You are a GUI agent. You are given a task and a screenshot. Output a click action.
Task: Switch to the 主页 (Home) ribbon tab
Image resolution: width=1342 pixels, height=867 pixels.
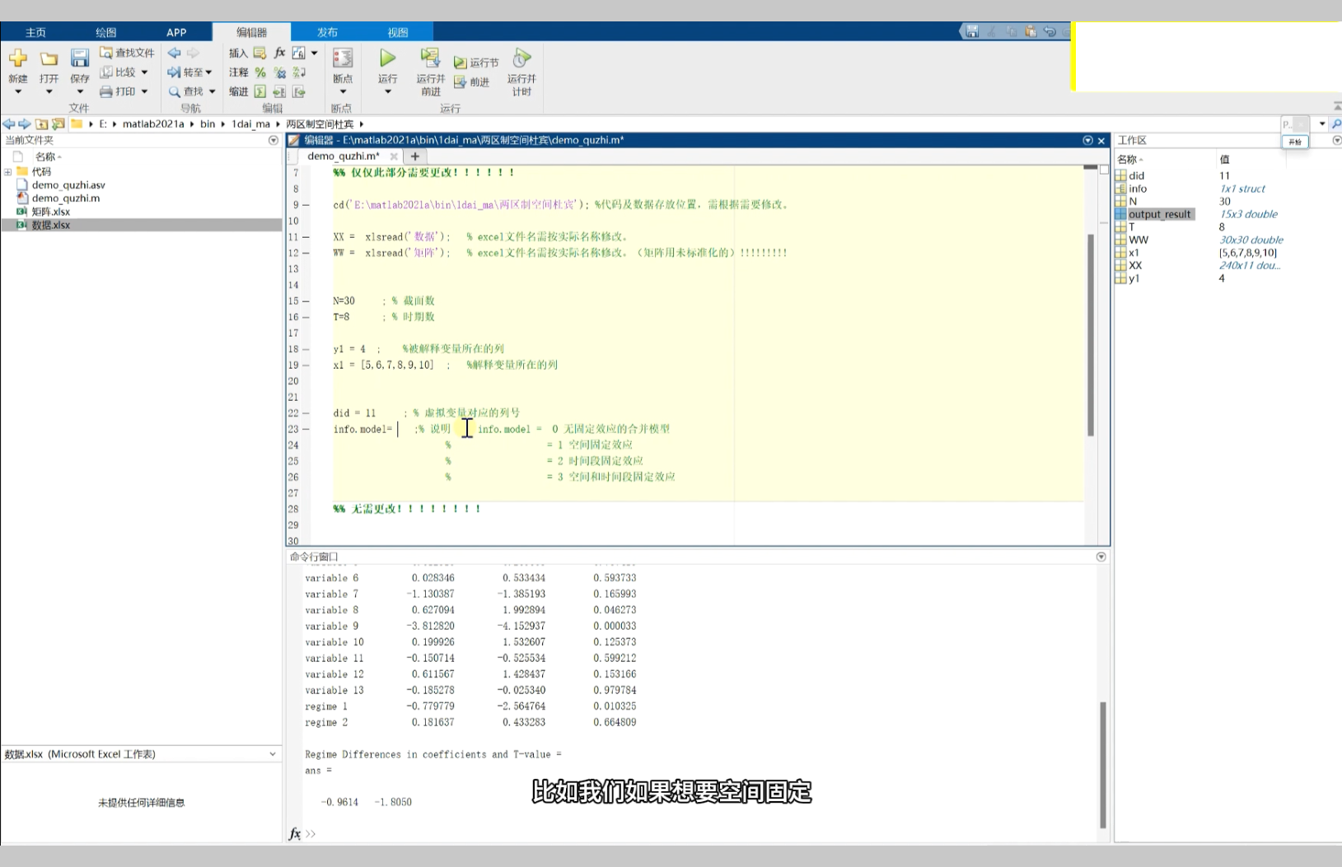(x=35, y=32)
